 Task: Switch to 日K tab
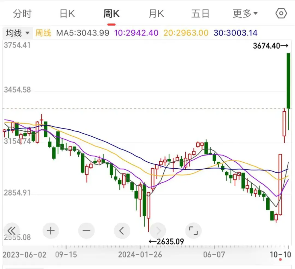click(x=67, y=14)
